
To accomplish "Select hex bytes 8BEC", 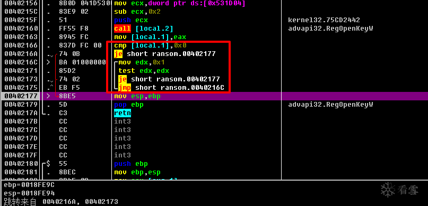I will click(x=67, y=172).
